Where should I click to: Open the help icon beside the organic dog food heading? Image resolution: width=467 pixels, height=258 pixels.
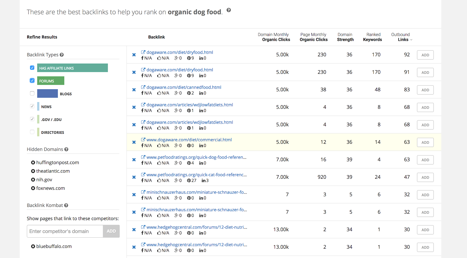point(229,10)
